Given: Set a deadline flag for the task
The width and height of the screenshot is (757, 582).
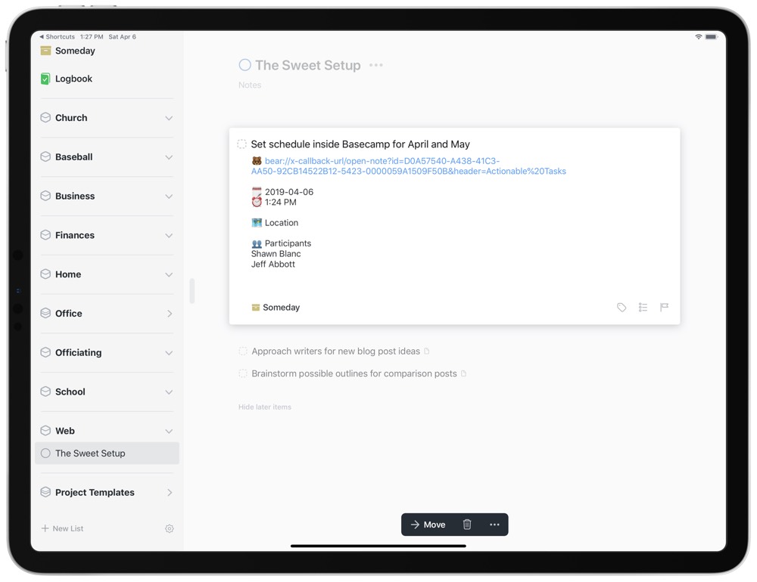Looking at the screenshot, I should pyautogui.click(x=664, y=307).
